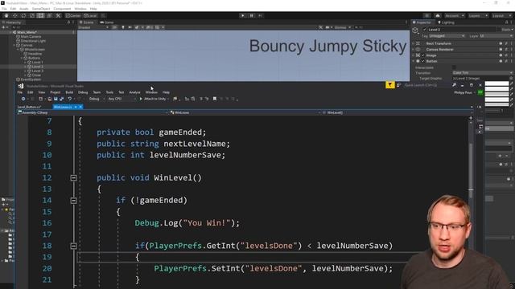The width and height of the screenshot is (515, 289).
Task: Collapse the Button component in Inspector
Action: (414, 61)
